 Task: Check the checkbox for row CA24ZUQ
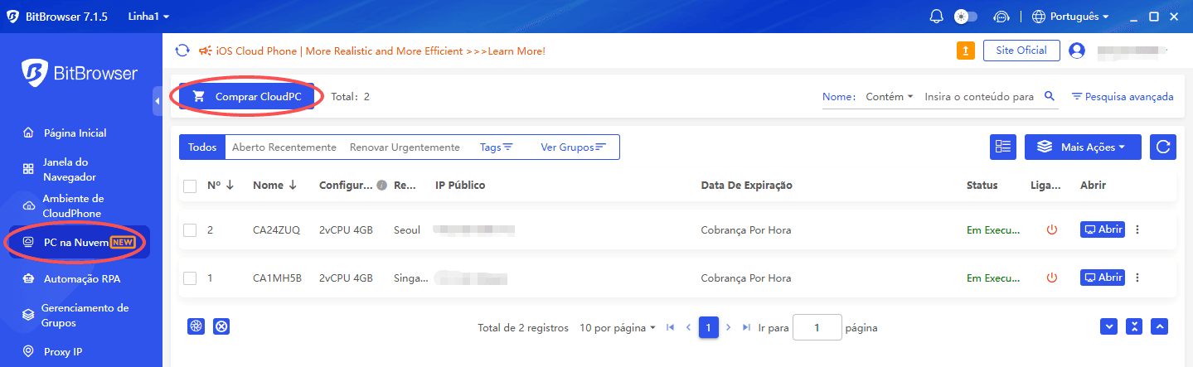click(190, 229)
